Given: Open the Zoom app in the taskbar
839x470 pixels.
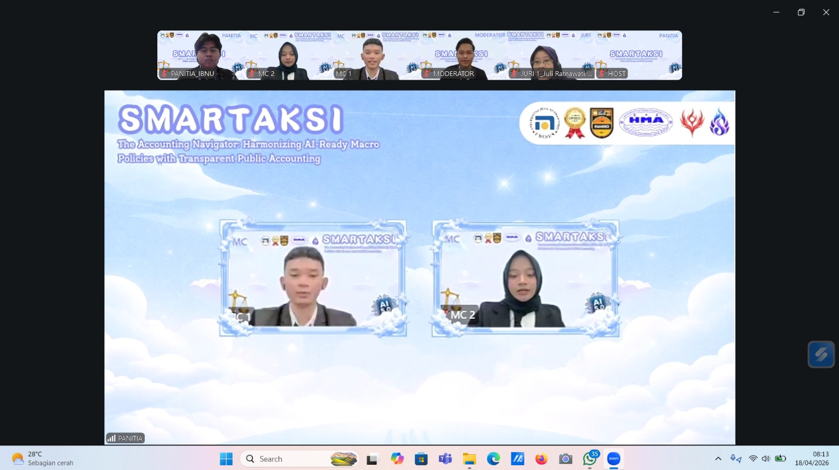Looking at the screenshot, I should click(x=614, y=459).
